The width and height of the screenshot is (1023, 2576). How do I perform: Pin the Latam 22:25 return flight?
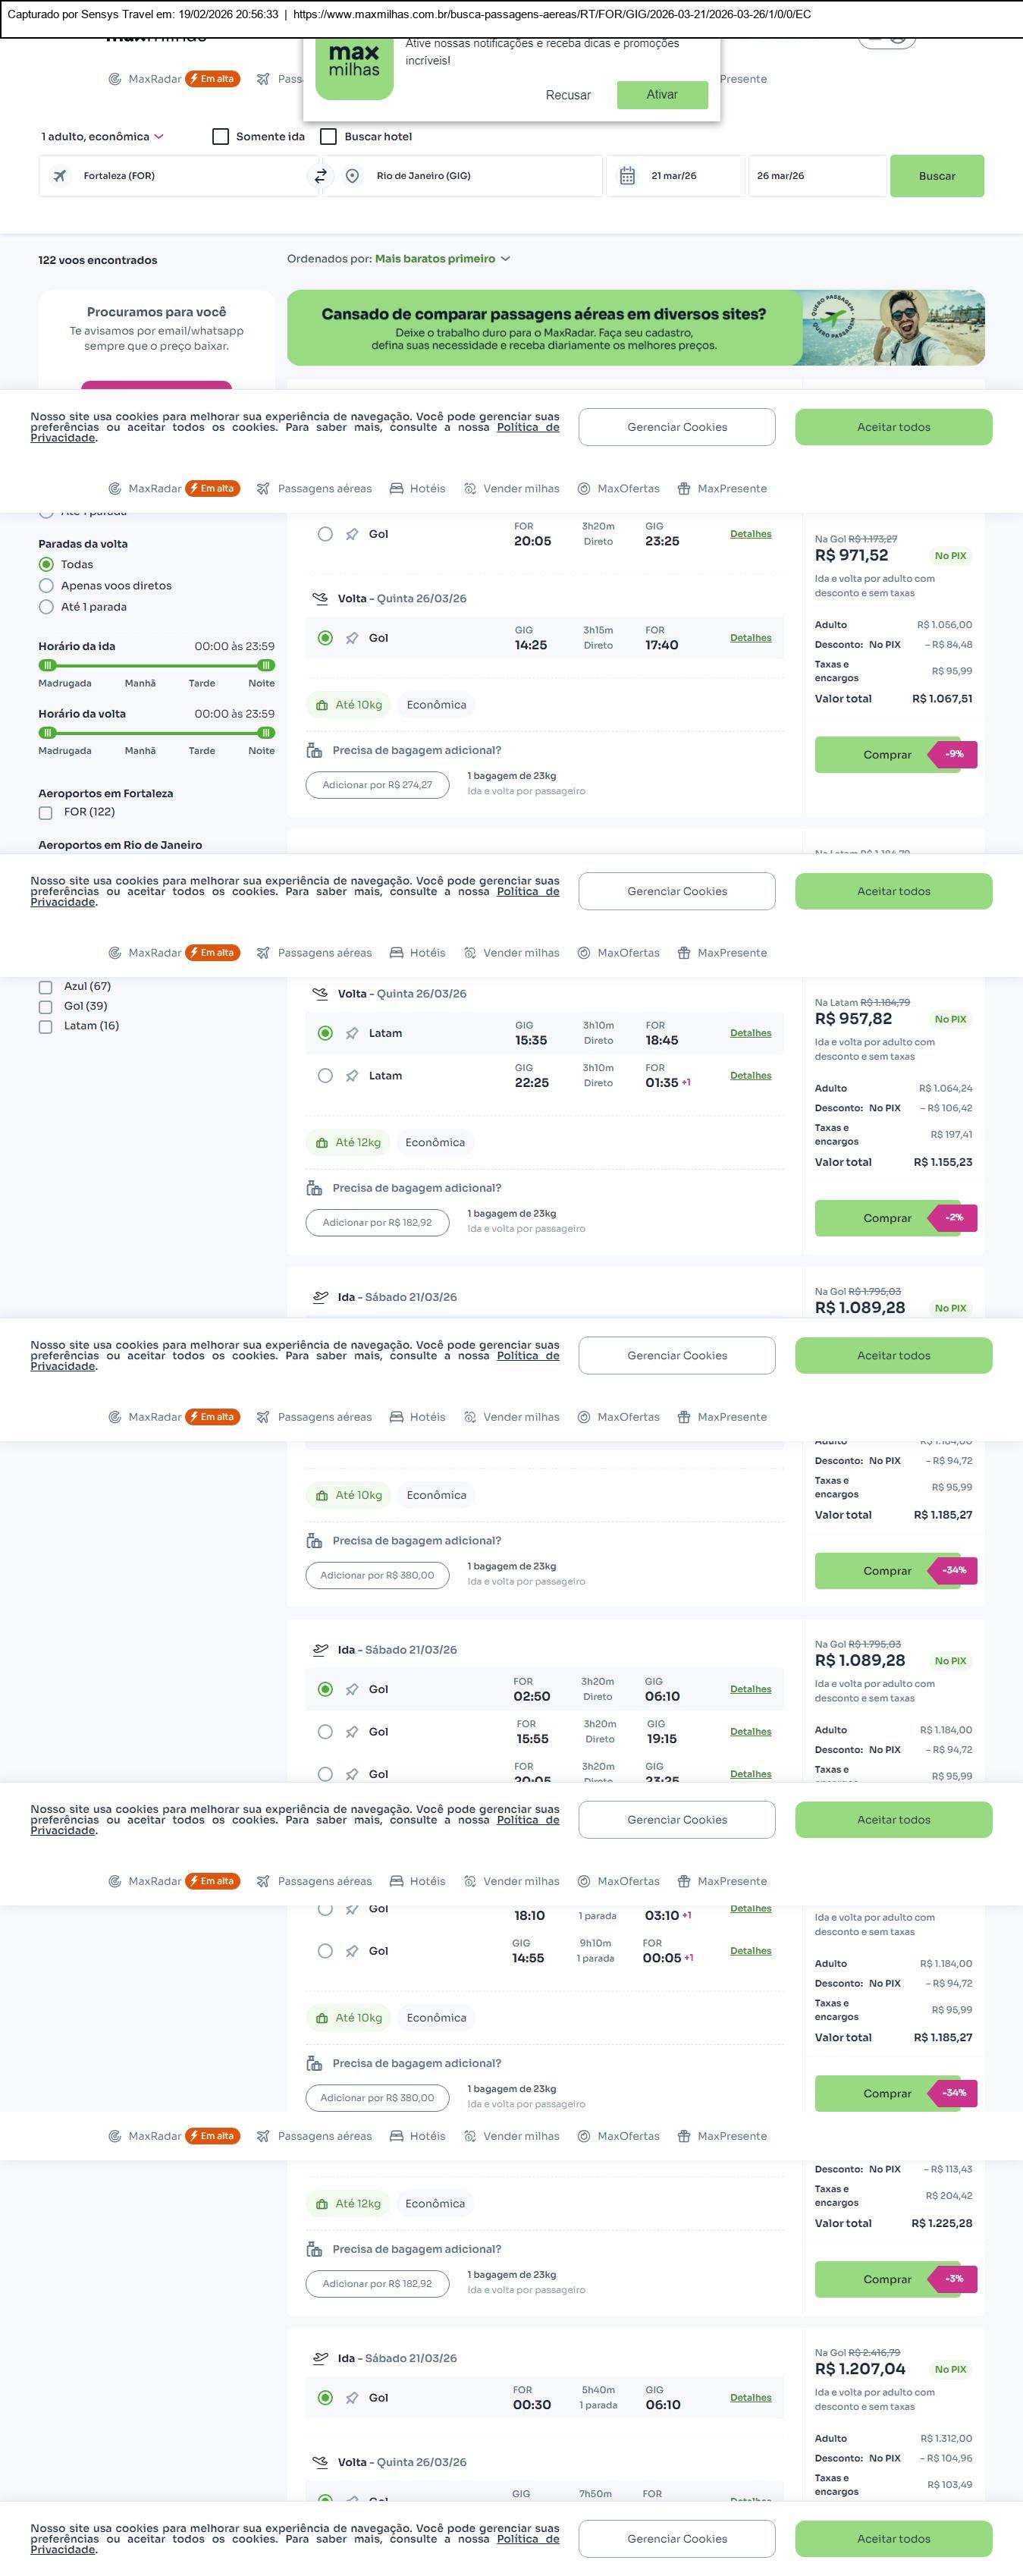(352, 1076)
